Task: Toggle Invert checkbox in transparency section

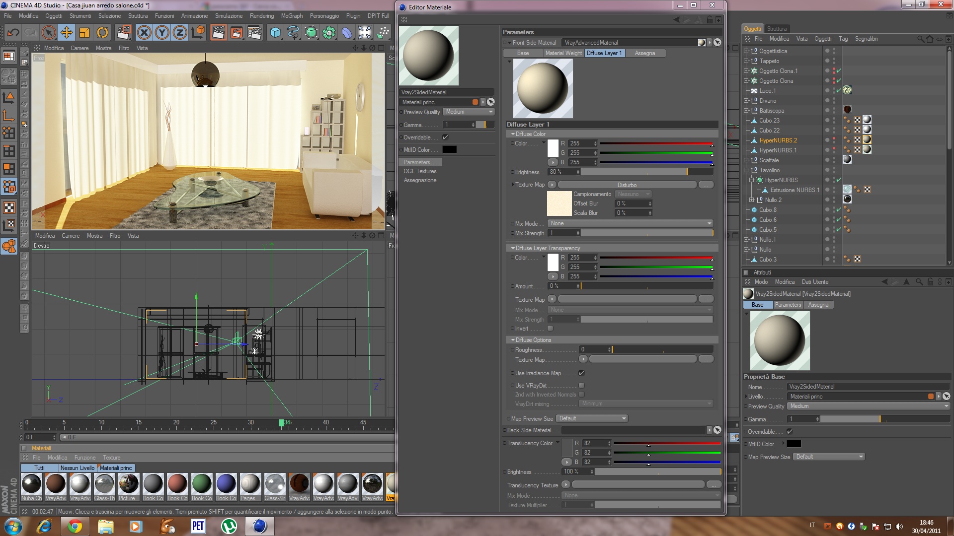Action: (x=550, y=329)
